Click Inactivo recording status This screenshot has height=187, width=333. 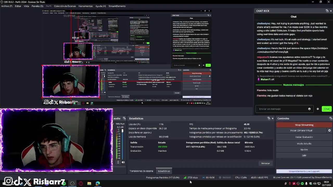pyautogui.click(x=162, y=151)
